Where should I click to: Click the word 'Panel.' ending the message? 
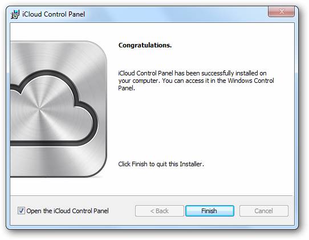point(127,88)
